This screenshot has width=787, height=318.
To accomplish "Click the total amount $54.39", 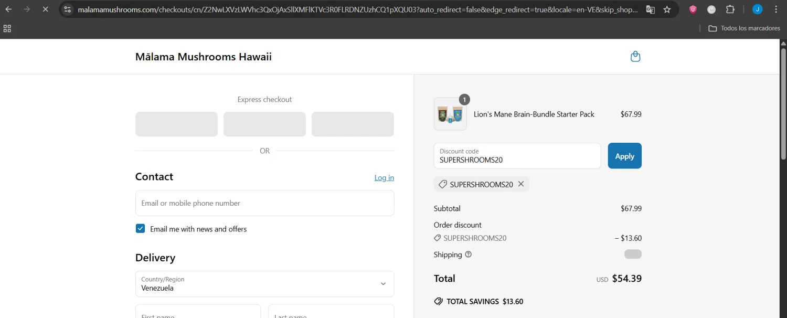I will coord(626,279).
